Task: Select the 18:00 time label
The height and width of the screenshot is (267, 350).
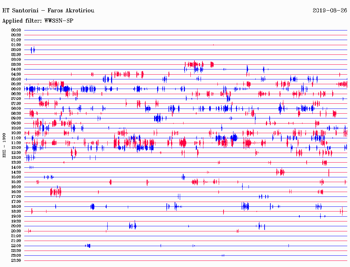Action: pyautogui.click(x=16, y=207)
